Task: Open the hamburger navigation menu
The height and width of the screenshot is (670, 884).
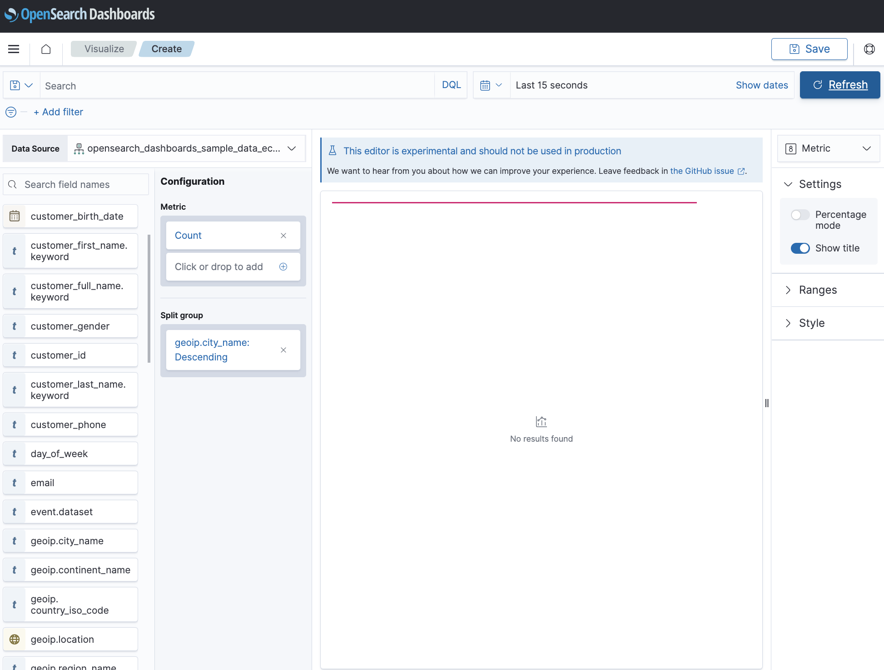Action: pos(14,49)
